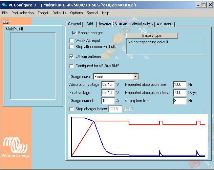Click the UK flag language icon
The height and width of the screenshot is (170, 214).
point(6,22)
